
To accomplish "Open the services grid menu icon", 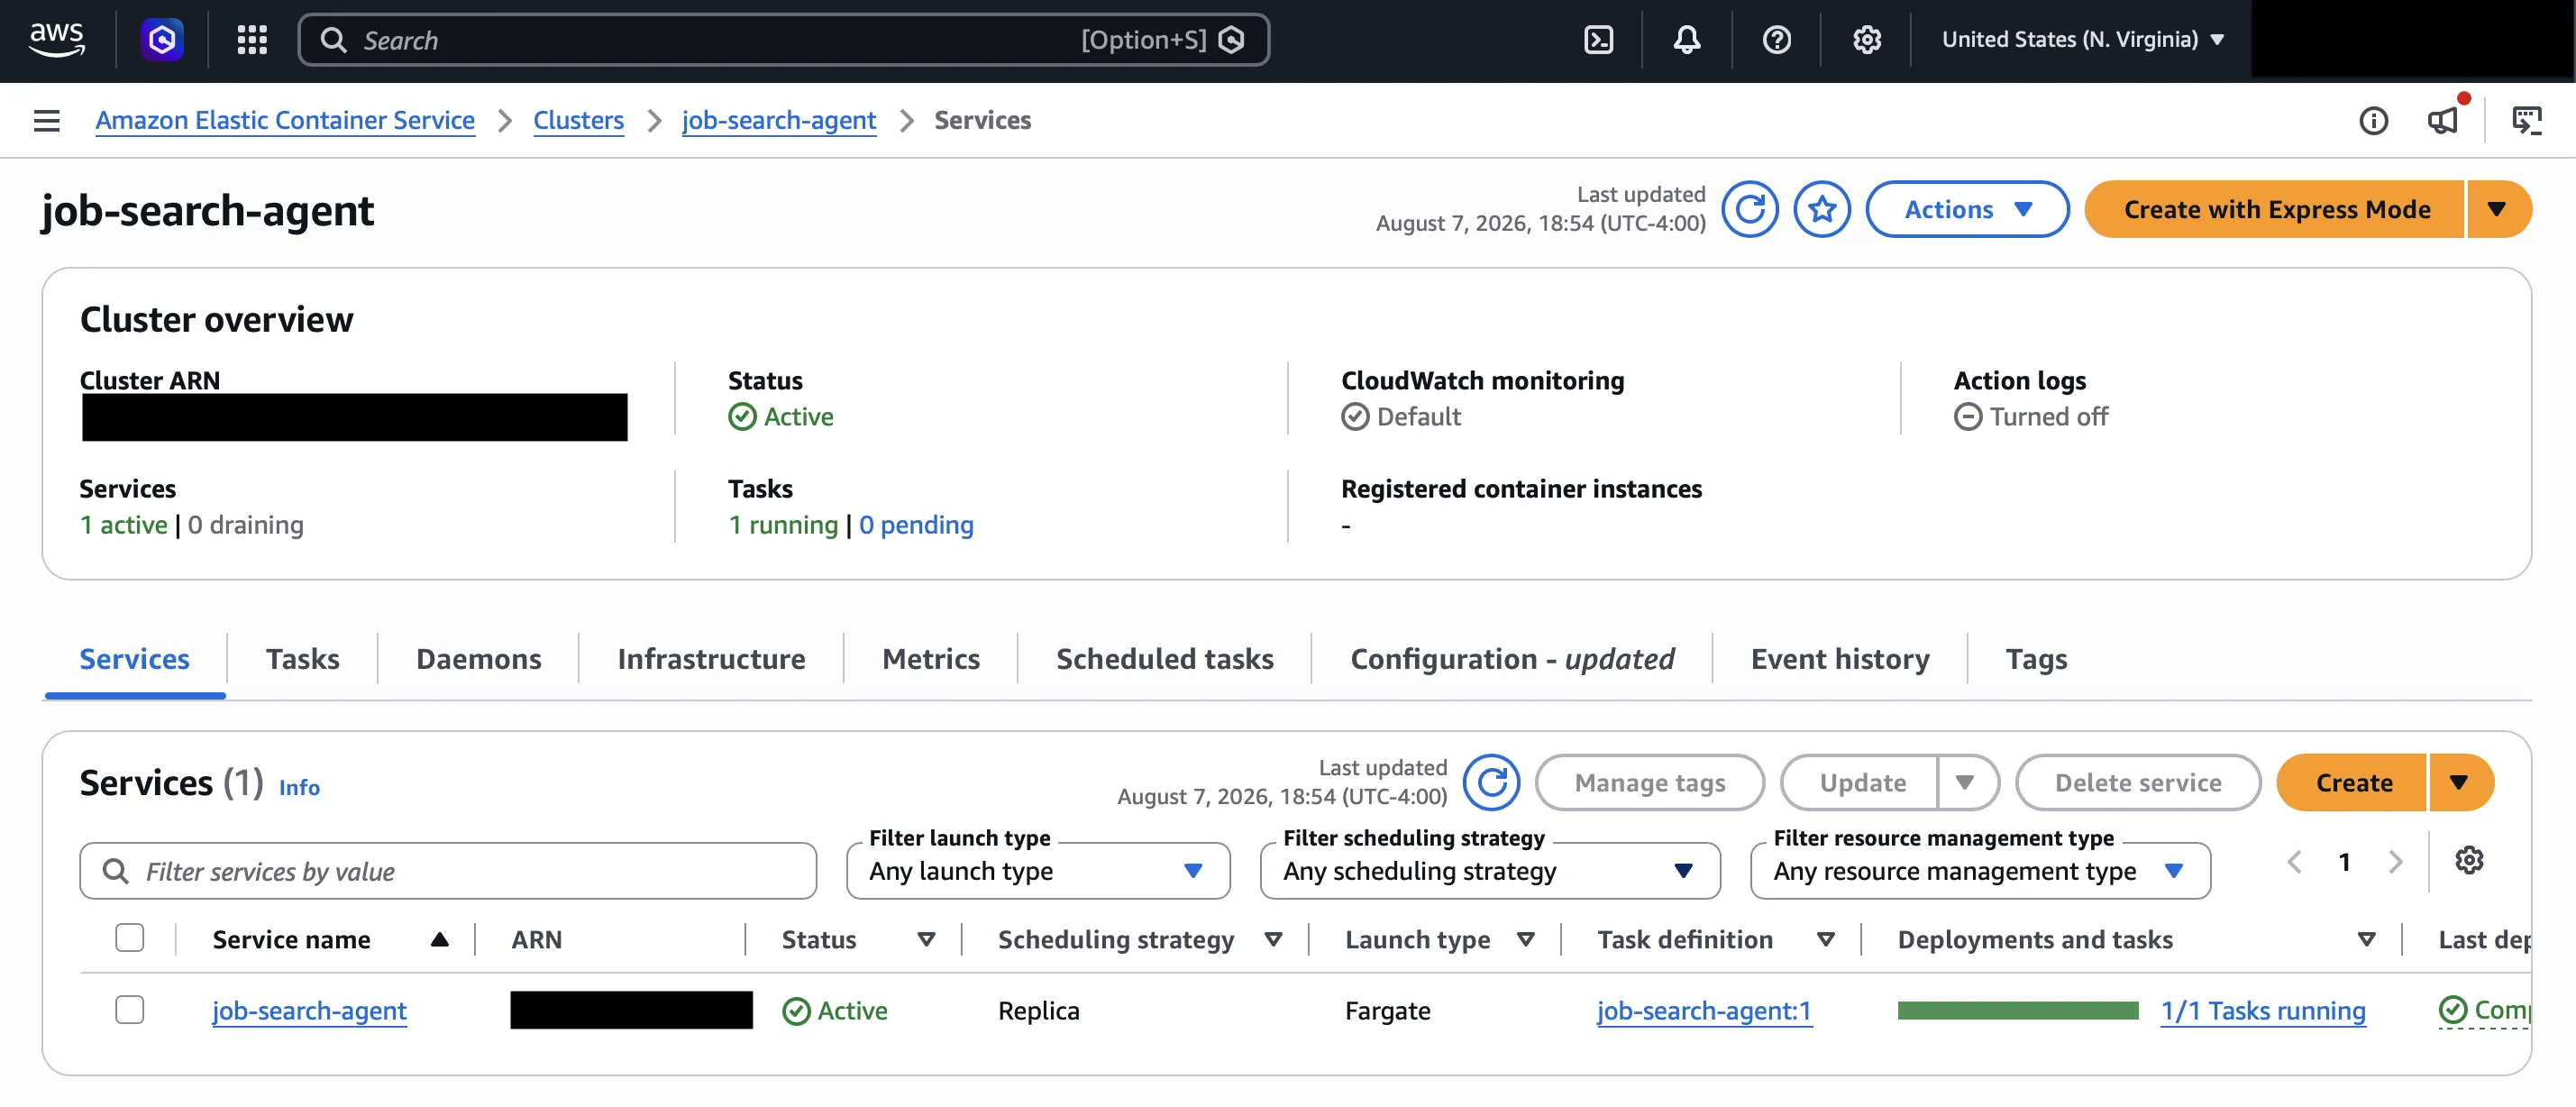I will click(x=252, y=40).
